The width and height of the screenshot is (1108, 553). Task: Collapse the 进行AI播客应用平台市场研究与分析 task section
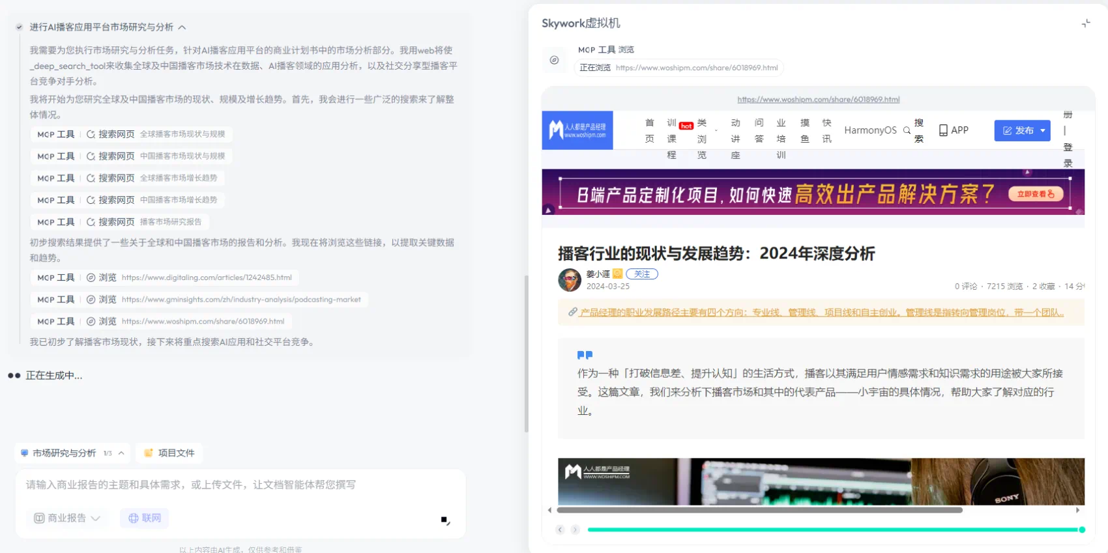pos(182,27)
